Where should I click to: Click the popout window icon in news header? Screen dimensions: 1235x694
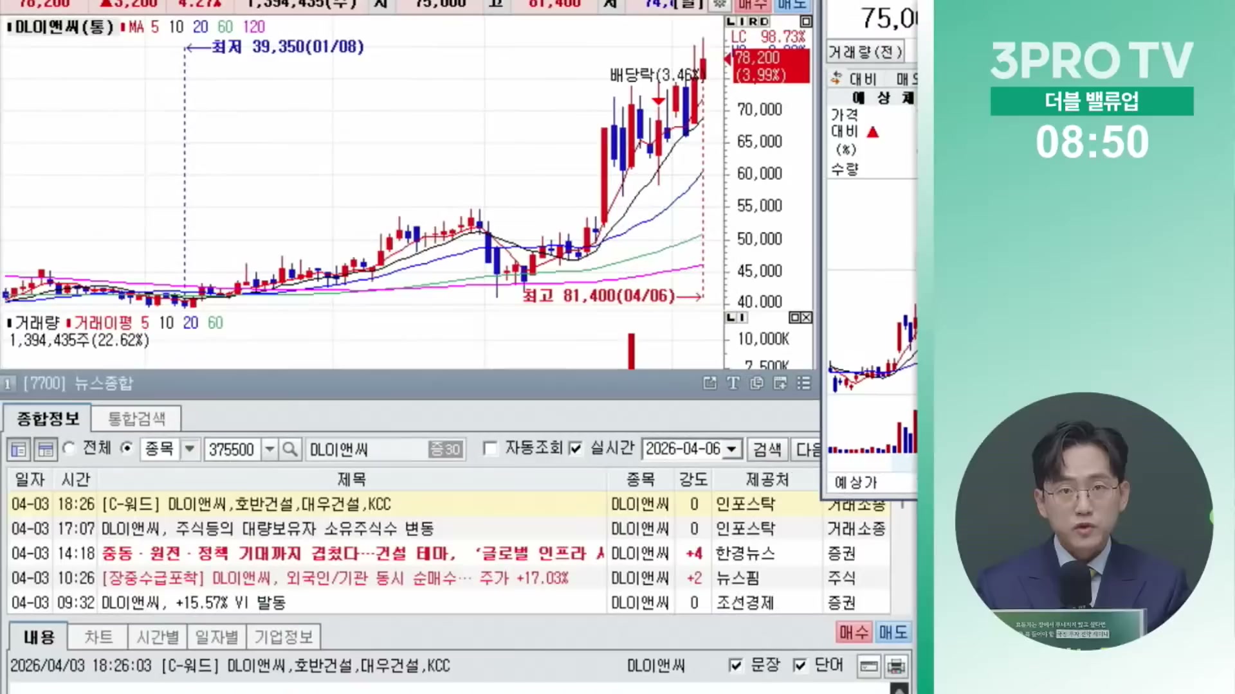tap(709, 384)
